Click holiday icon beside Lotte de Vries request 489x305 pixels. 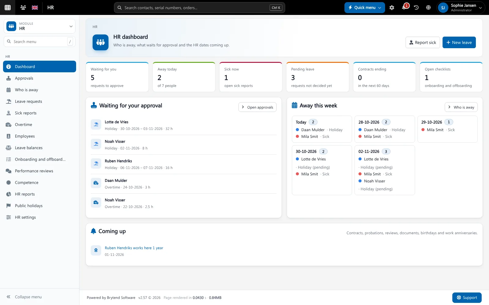[x=96, y=124]
